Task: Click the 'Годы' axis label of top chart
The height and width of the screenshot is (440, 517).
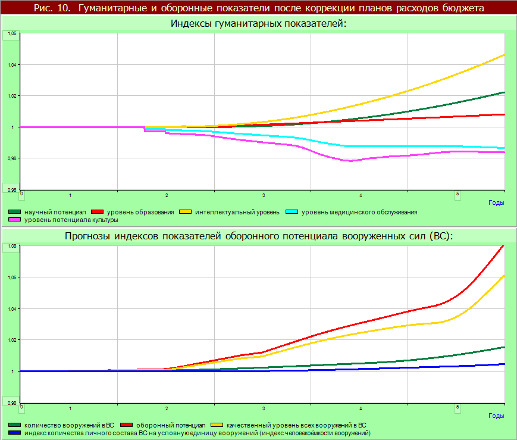Action: (x=496, y=202)
